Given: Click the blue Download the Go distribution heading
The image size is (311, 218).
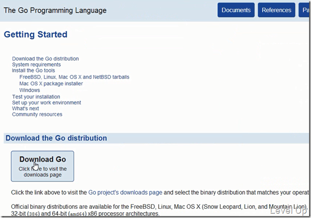Looking at the screenshot, I should (56, 138).
